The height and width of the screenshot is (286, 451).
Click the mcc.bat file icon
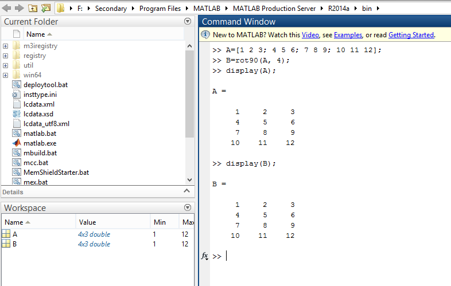click(17, 162)
